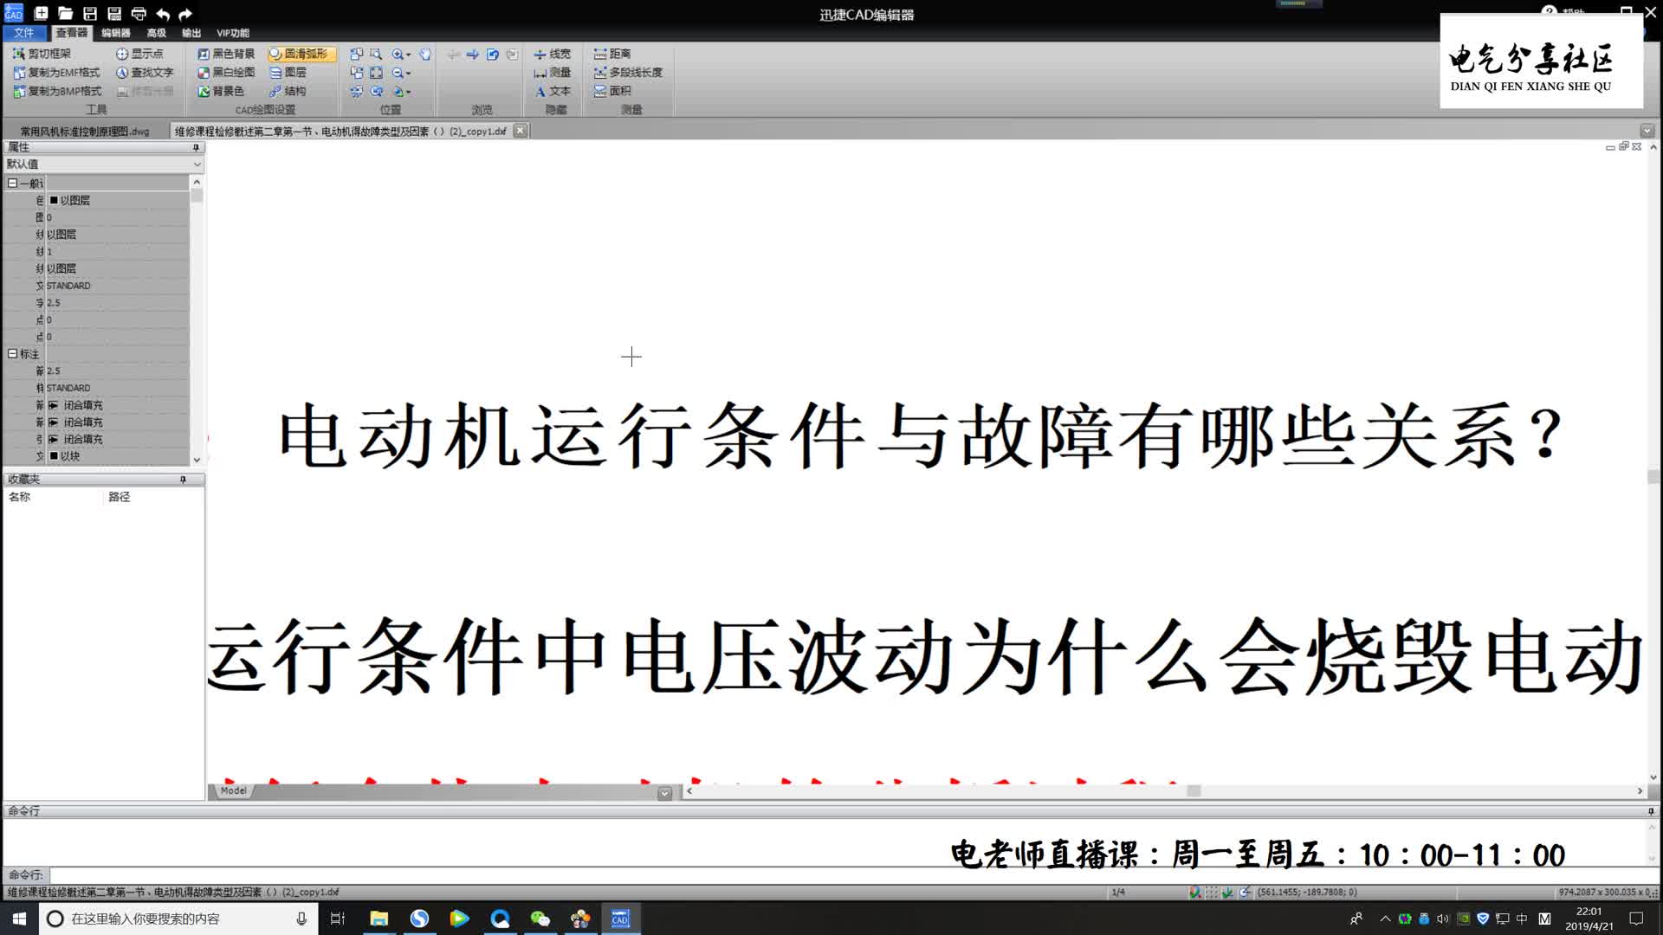Open the 文件 file menu

tap(23, 33)
